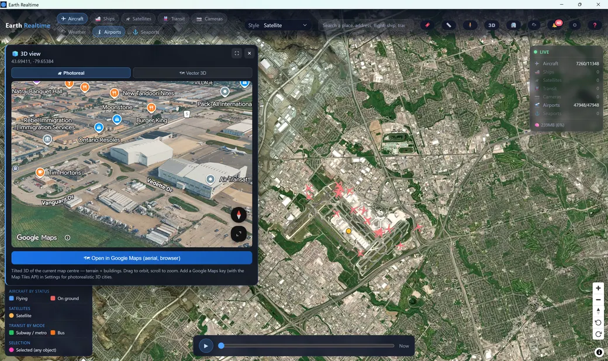Click Open in Google Maps button
Screen dimensions: 608x361
pyautogui.click(x=132, y=258)
